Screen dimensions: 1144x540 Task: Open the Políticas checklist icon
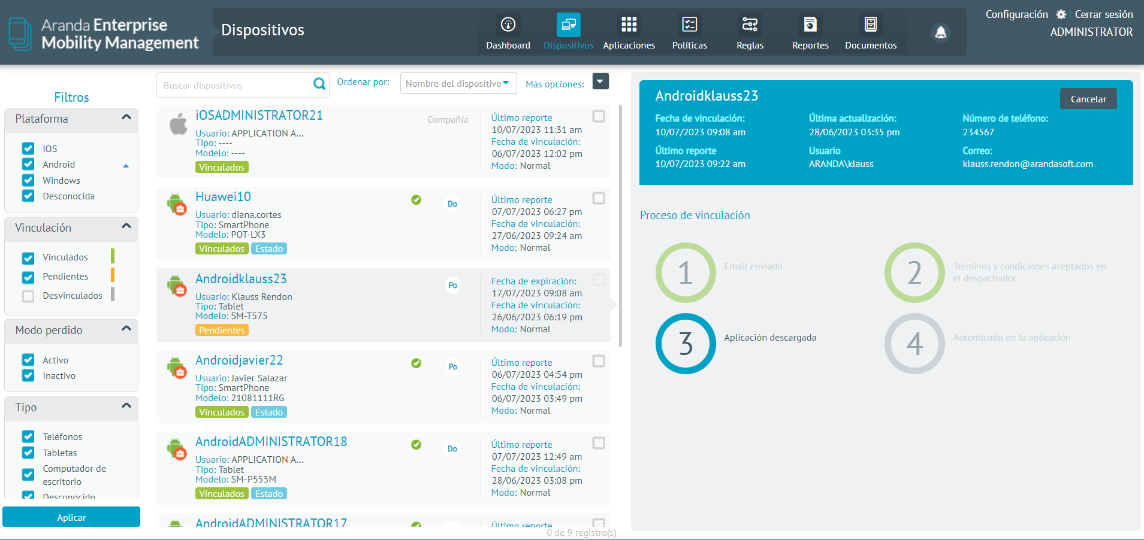pos(690,25)
